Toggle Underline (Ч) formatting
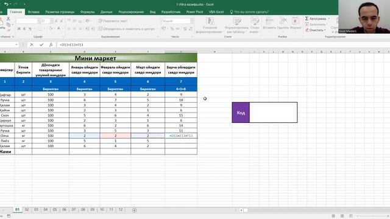 [x=30, y=29]
